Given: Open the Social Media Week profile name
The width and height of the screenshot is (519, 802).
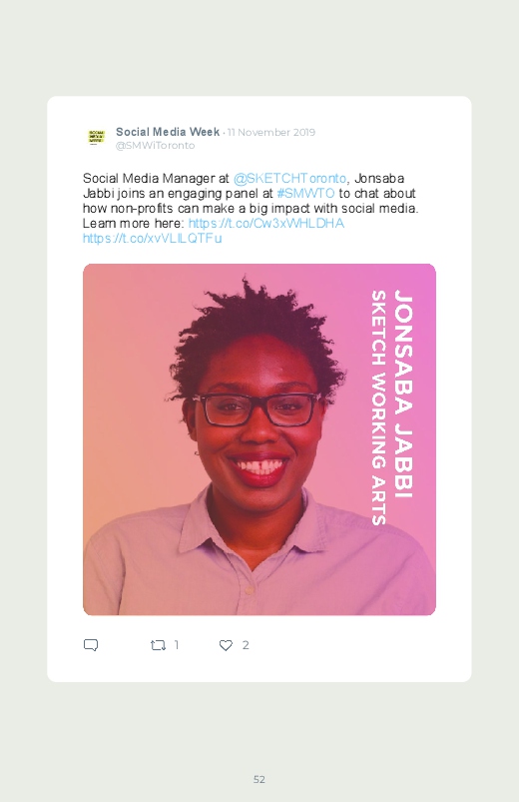Looking at the screenshot, I should (168, 132).
